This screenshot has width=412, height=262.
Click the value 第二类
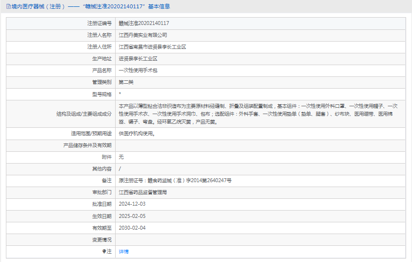pyautogui.click(x=126, y=82)
